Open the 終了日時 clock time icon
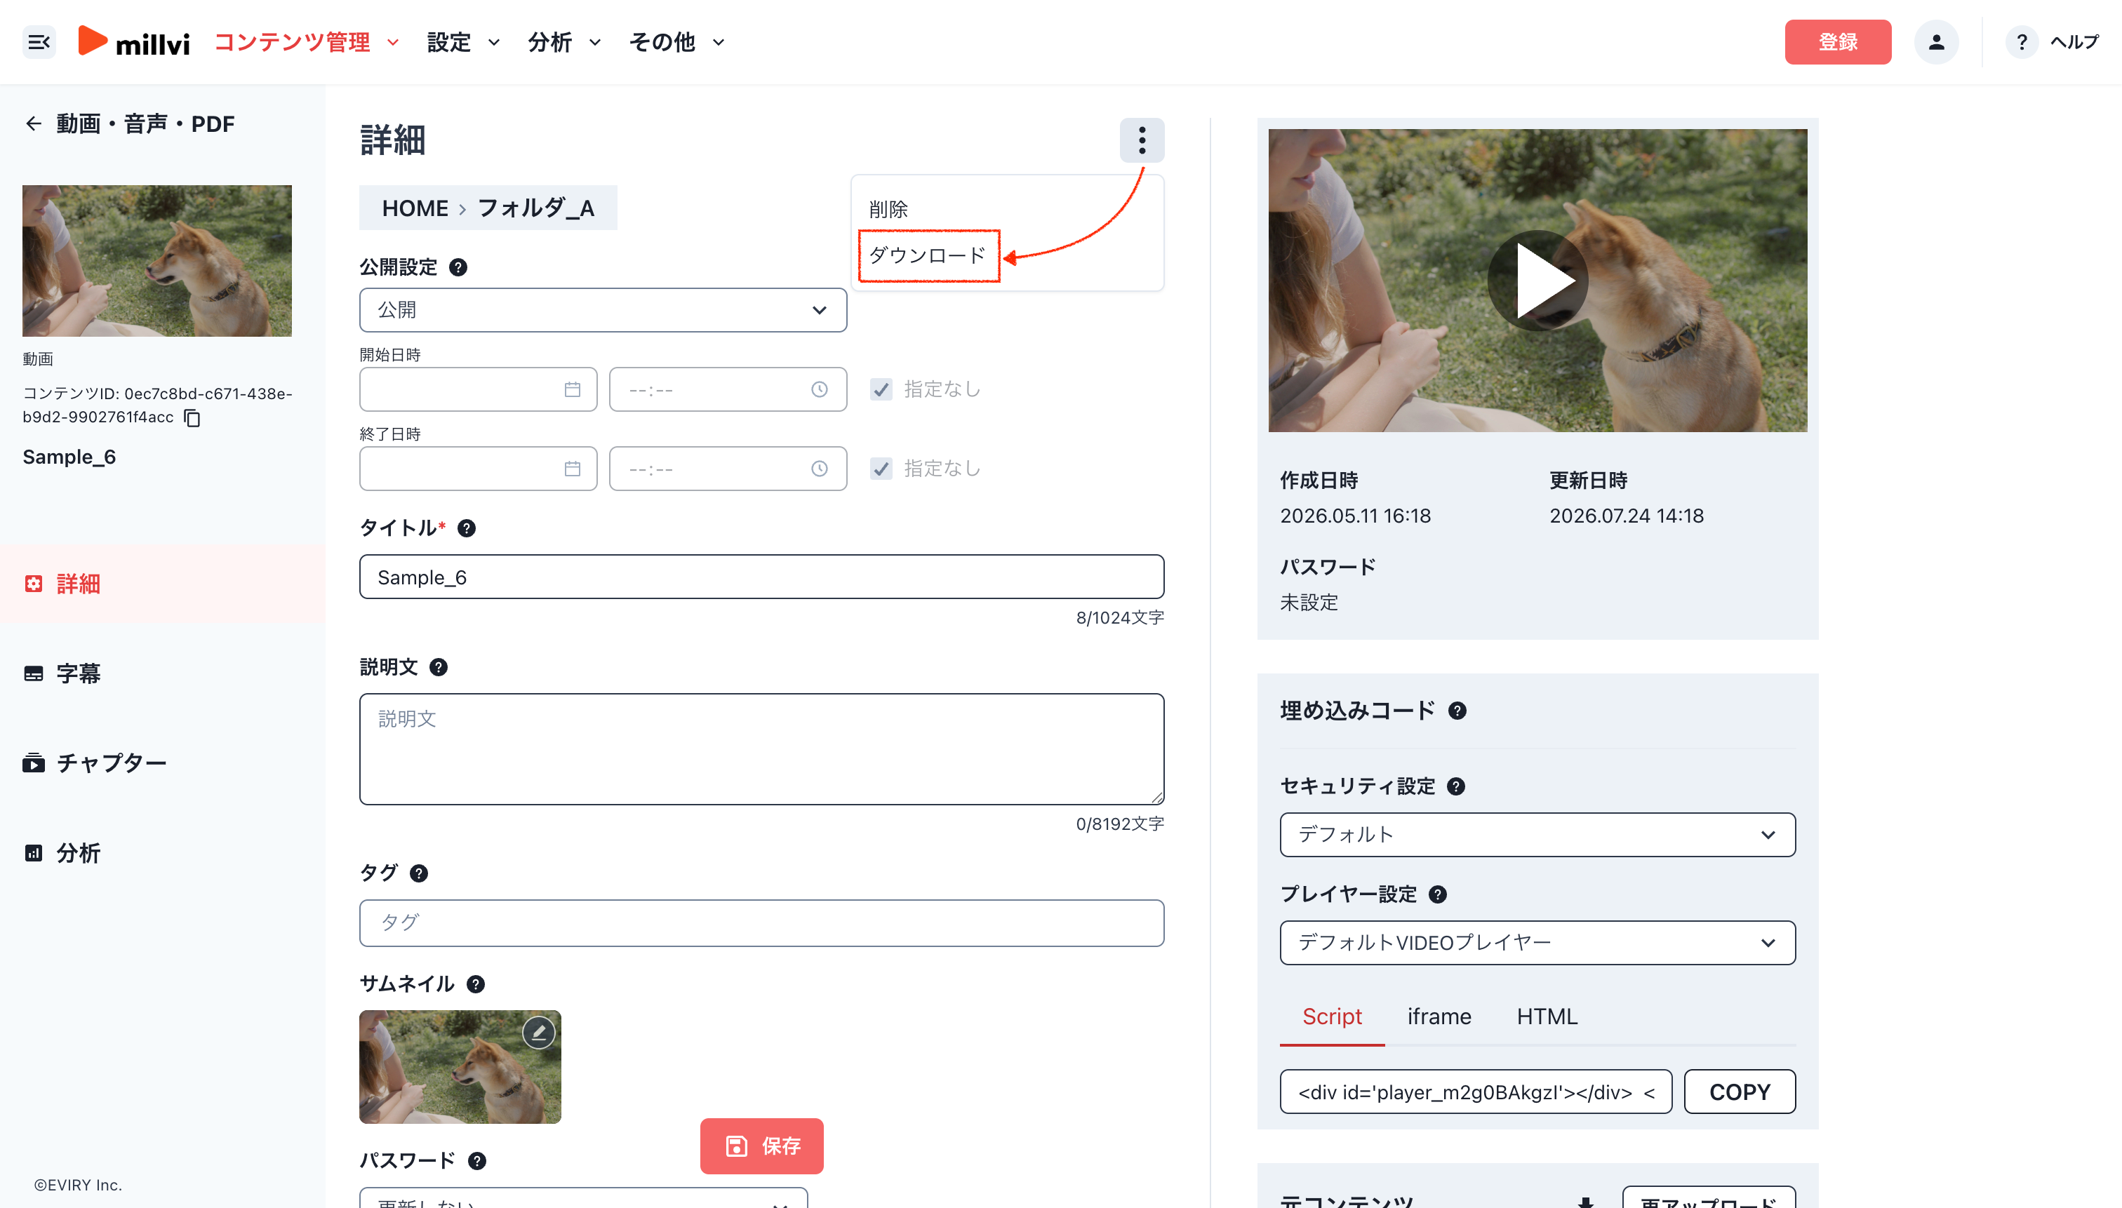2122x1208 pixels. click(819, 469)
